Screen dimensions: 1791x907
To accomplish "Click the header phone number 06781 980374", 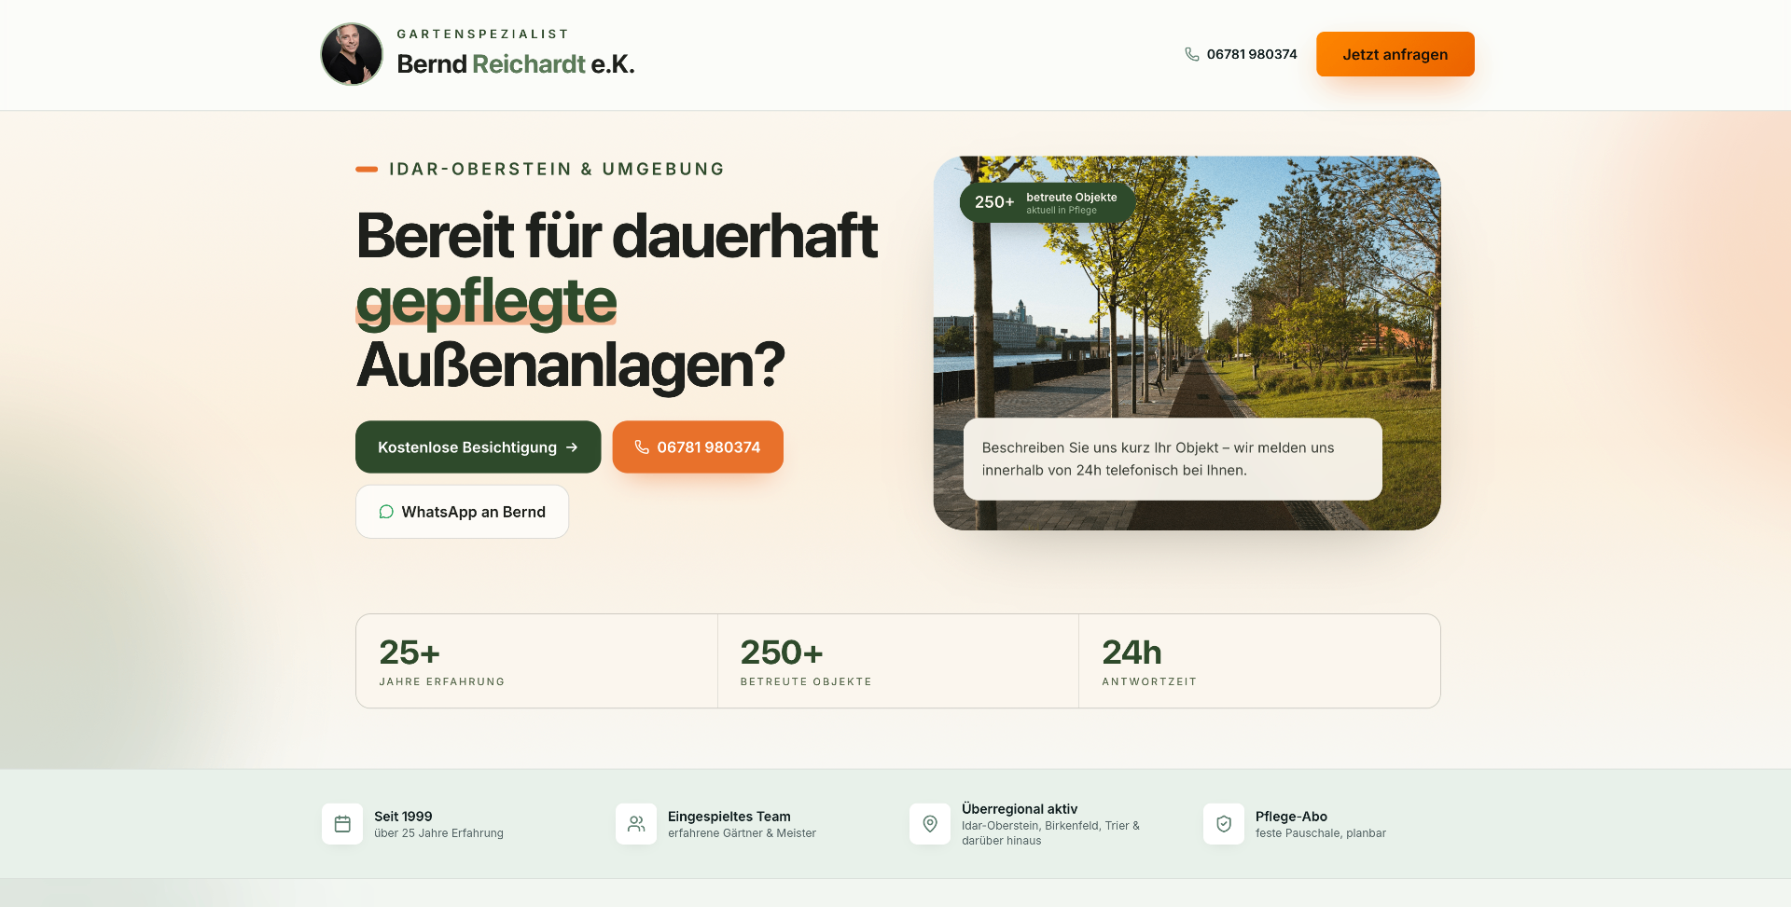I will [x=1252, y=54].
